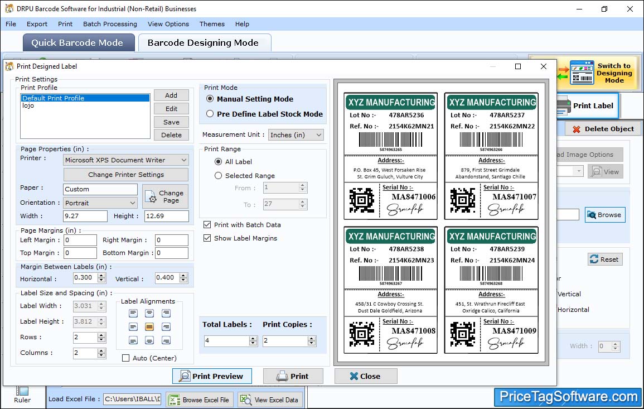Select All Label print range

tap(219, 162)
